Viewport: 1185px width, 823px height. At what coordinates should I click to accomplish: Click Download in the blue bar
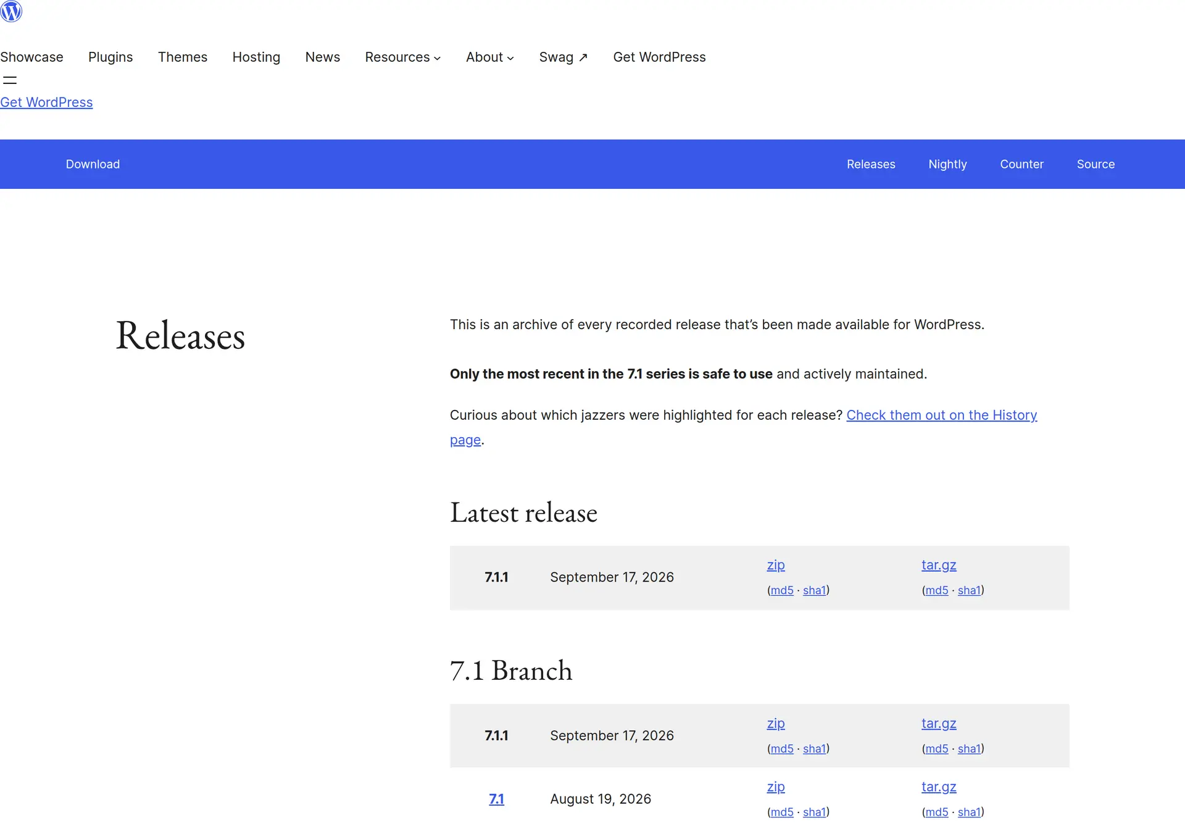tap(93, 164)
